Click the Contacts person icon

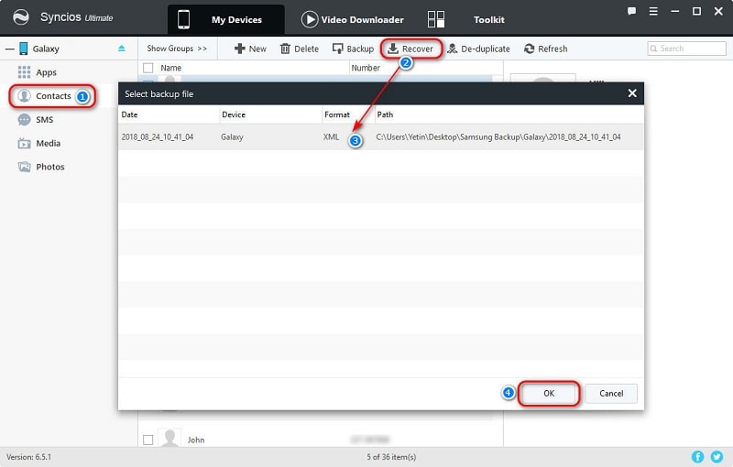tap(24, 96)
